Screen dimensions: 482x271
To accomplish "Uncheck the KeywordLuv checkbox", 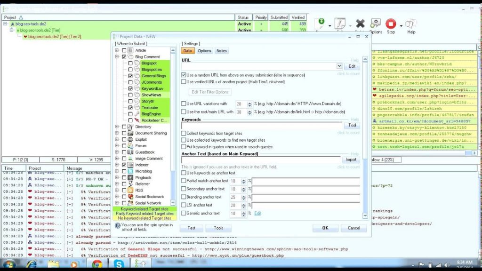I will tap(130, 88).
